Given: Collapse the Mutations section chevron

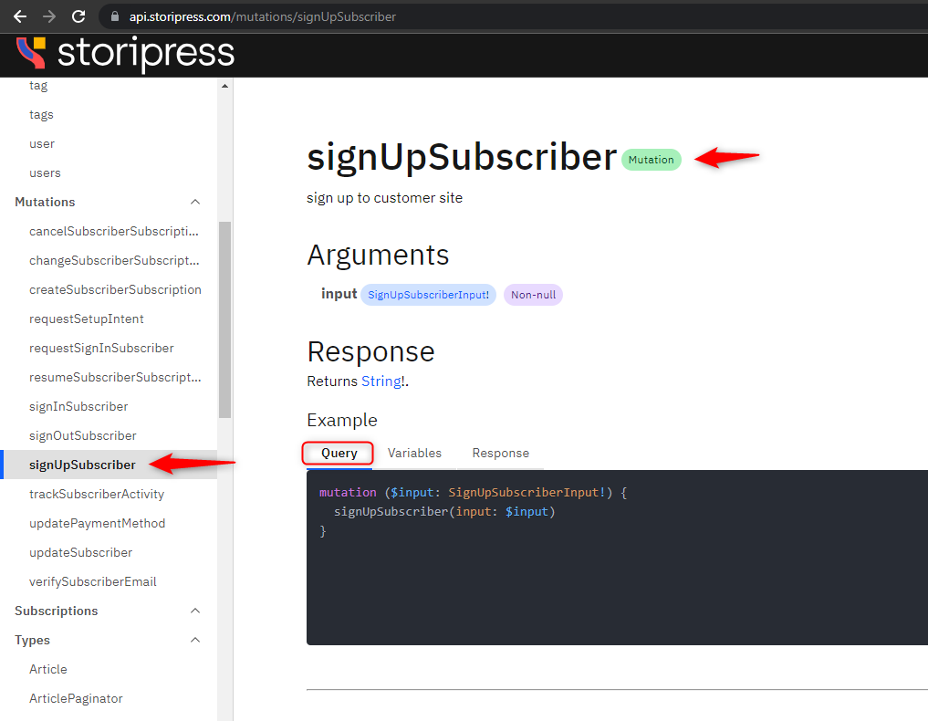Looking at the screenshot, I should [x=195, y=202].
